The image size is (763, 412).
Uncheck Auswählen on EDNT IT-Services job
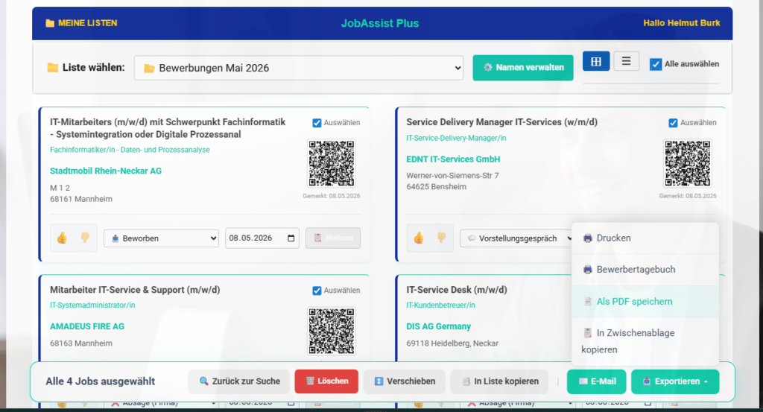tap(673, 123)
